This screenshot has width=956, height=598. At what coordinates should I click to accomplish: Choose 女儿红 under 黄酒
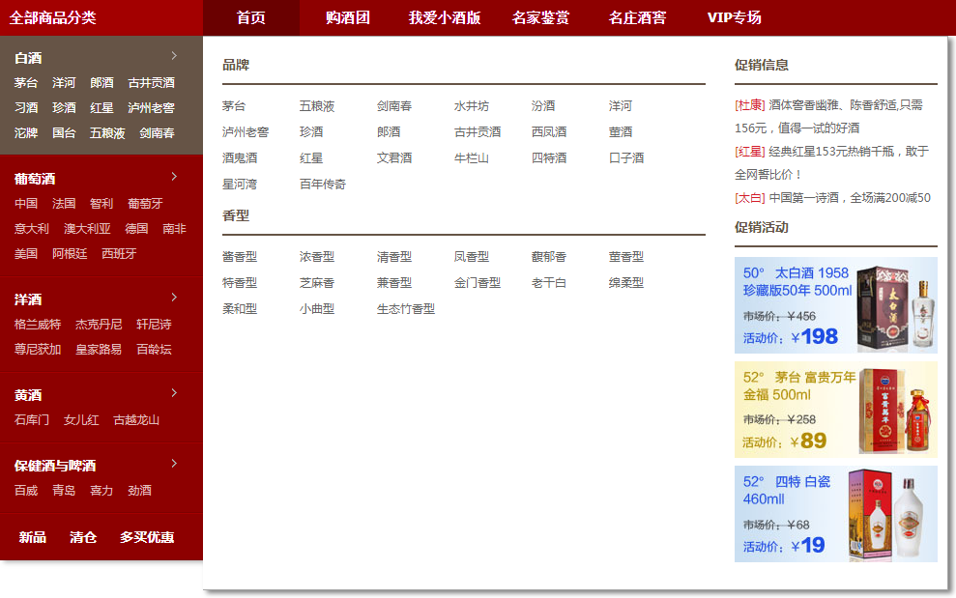coord(81,420)
